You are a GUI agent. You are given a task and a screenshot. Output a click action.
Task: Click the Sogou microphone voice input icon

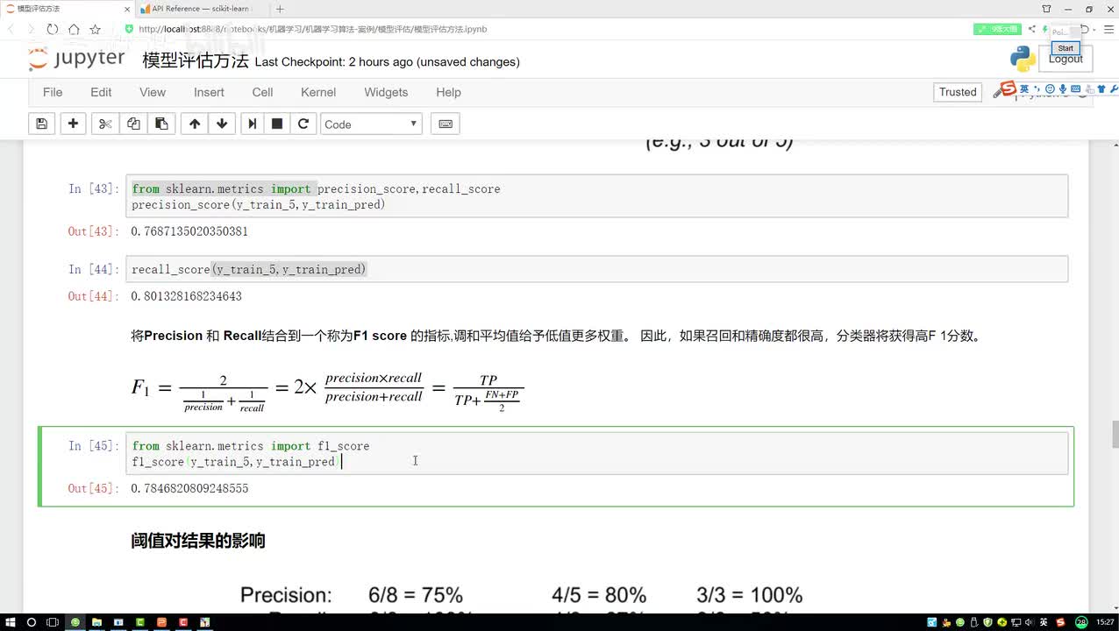pos(1062,89)
